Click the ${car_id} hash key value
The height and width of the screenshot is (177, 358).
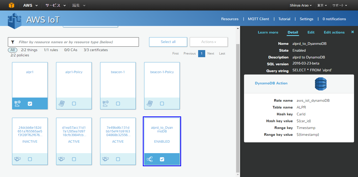304,121
